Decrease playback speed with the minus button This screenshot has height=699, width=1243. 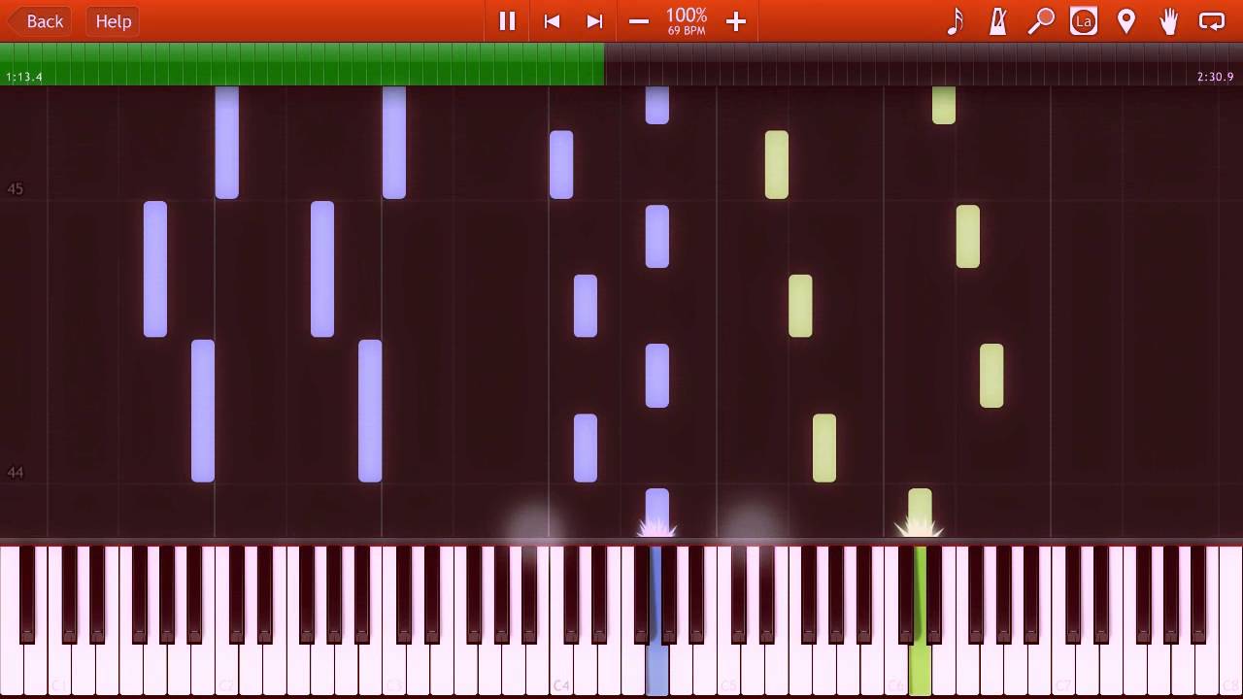(638, 21)
